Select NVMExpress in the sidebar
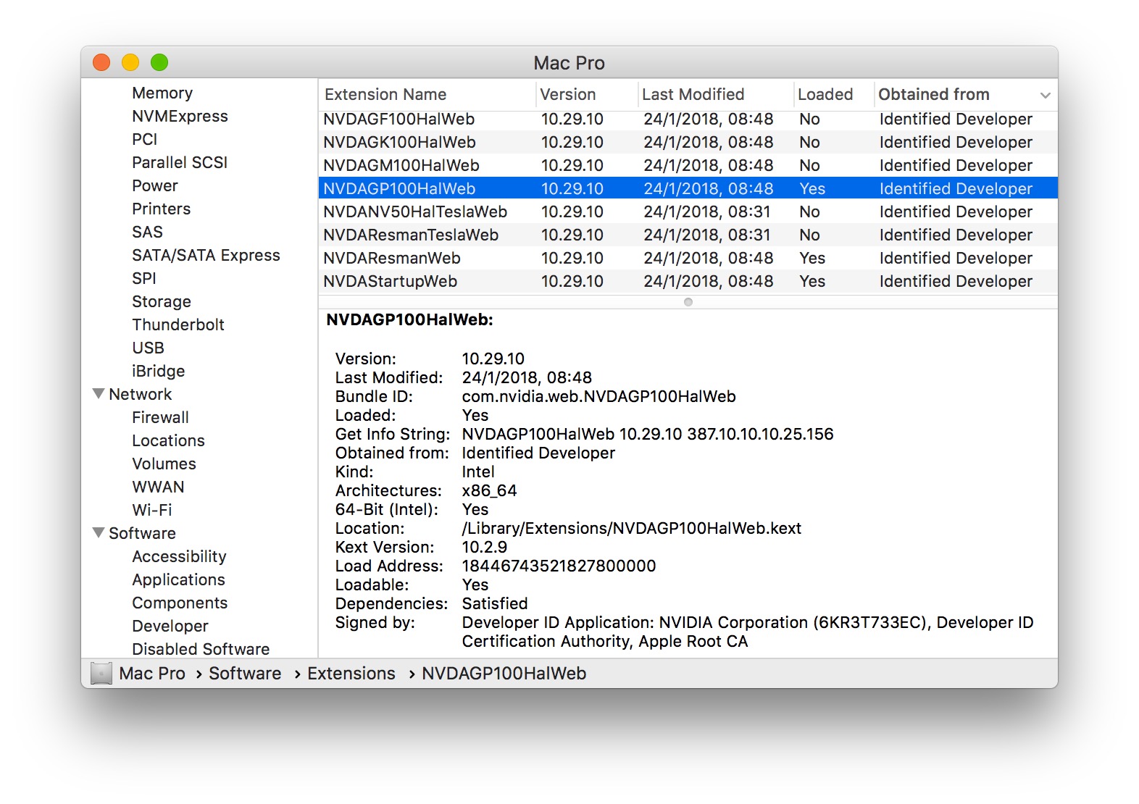 [x=180, y=116]
